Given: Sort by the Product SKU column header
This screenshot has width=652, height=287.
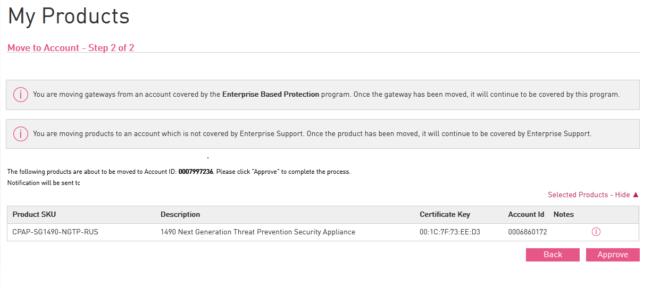Looking at the screenshot, I should [34, 215].
